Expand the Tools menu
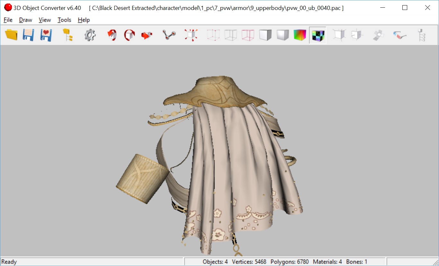Screen dimensions: 439x266 point(64,20)
